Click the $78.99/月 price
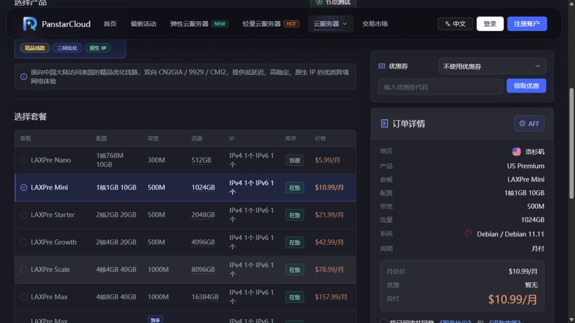The height and width of the screenshot is (323, 575). click(329, 269)
